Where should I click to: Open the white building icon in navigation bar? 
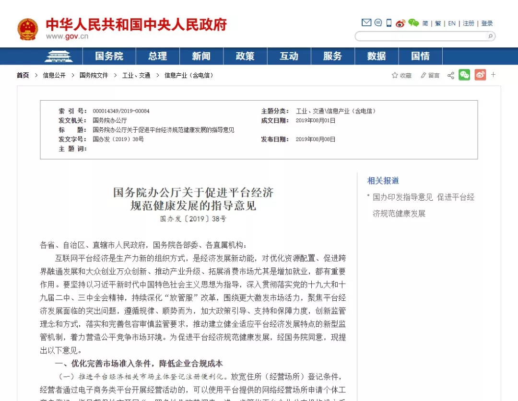tap(59, 56)
